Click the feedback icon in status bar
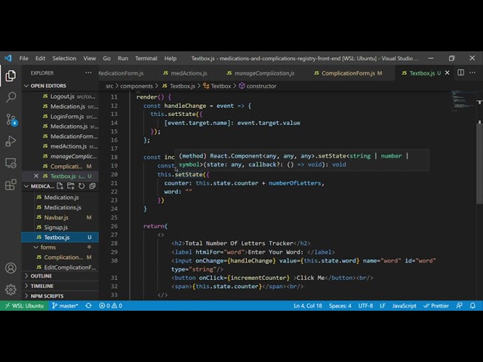The height and width of the screenshot is (362, 483). point(460,305)
